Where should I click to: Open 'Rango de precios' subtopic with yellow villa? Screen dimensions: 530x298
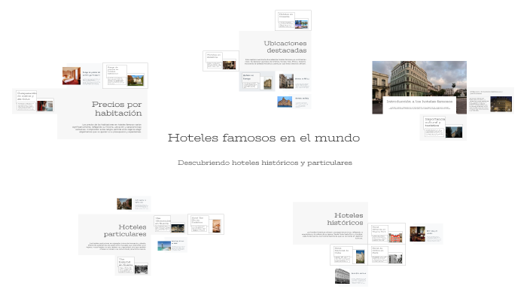coord(125,76)
